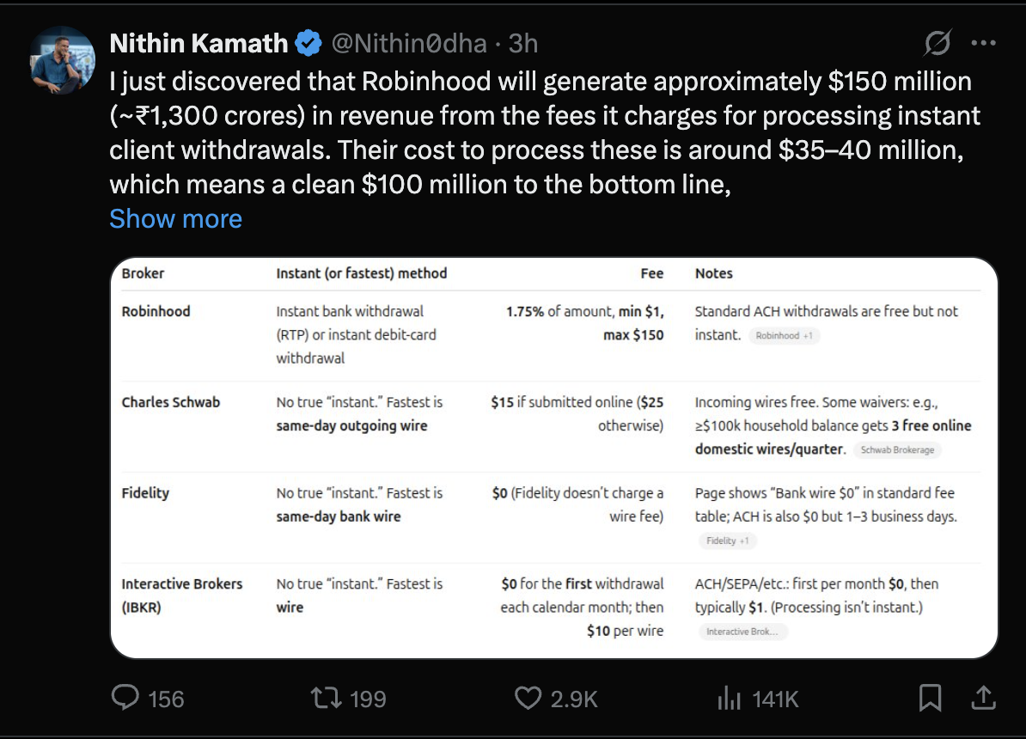
Task: Expand the 'Fidelity +1' source citation pill
Action: point(727,541)
